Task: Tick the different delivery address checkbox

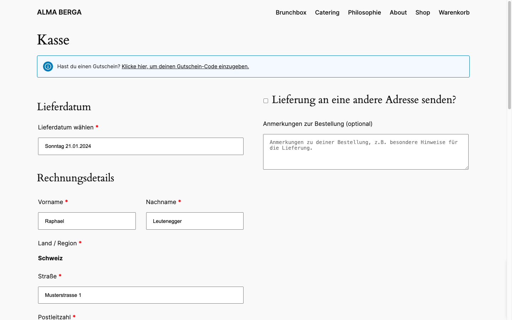Action: pyautogui.click(x=266, y=101)
